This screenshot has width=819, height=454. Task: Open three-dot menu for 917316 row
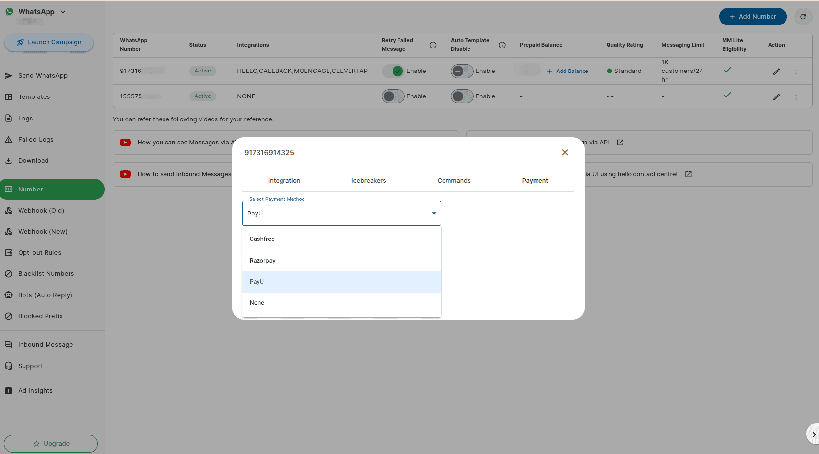click(796, 72)
